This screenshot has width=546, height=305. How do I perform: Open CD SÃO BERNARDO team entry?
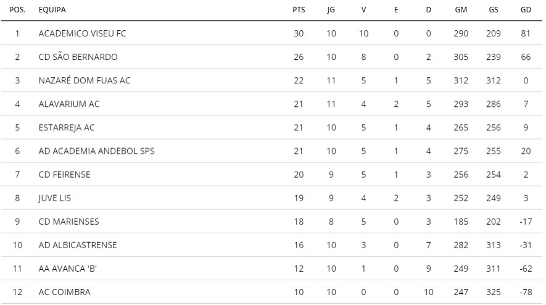(78, 57)
